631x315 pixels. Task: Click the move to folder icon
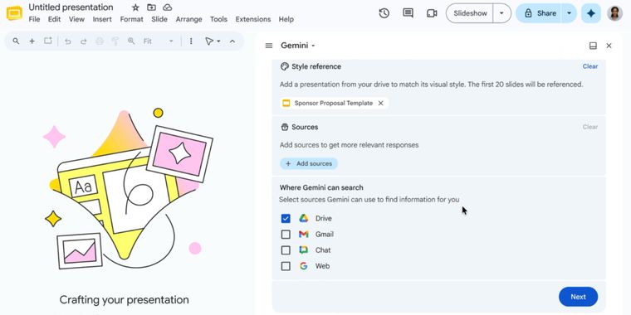[151, 7]
